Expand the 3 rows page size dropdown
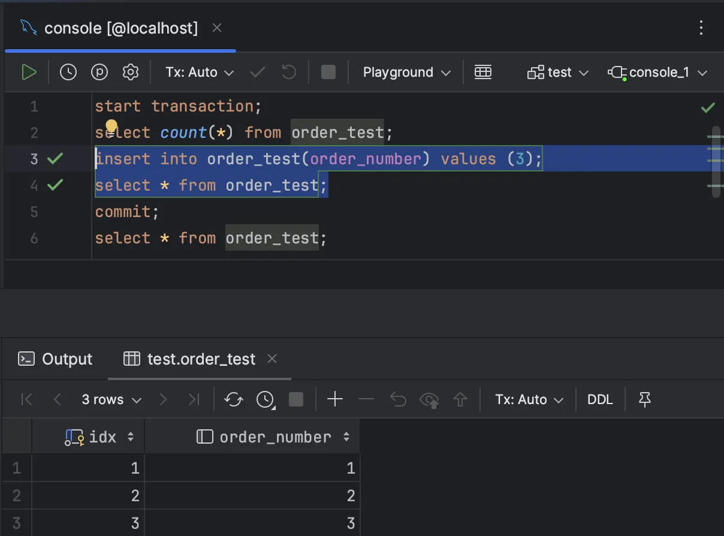Image resolution: width=724 pixels, height=536 pixels. coord(111,400)
